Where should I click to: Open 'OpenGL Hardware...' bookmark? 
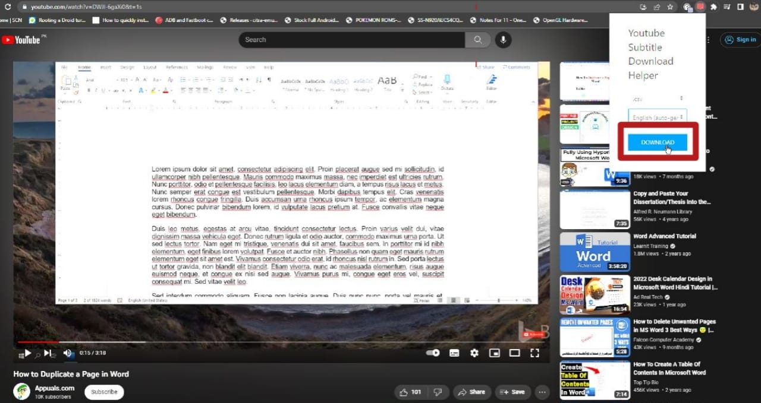[x=561, y=20]
